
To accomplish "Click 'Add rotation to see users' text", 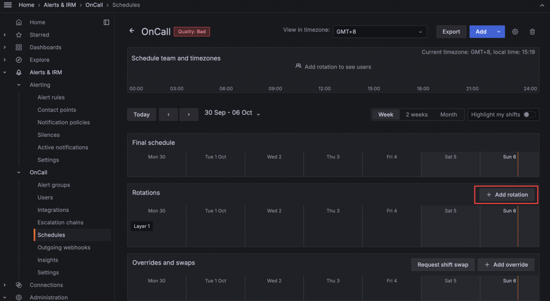I will coord(338,67).
